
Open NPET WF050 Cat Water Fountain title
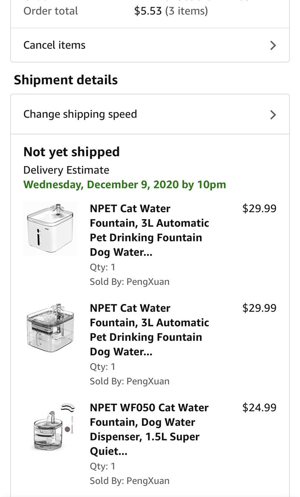point(149,429)
